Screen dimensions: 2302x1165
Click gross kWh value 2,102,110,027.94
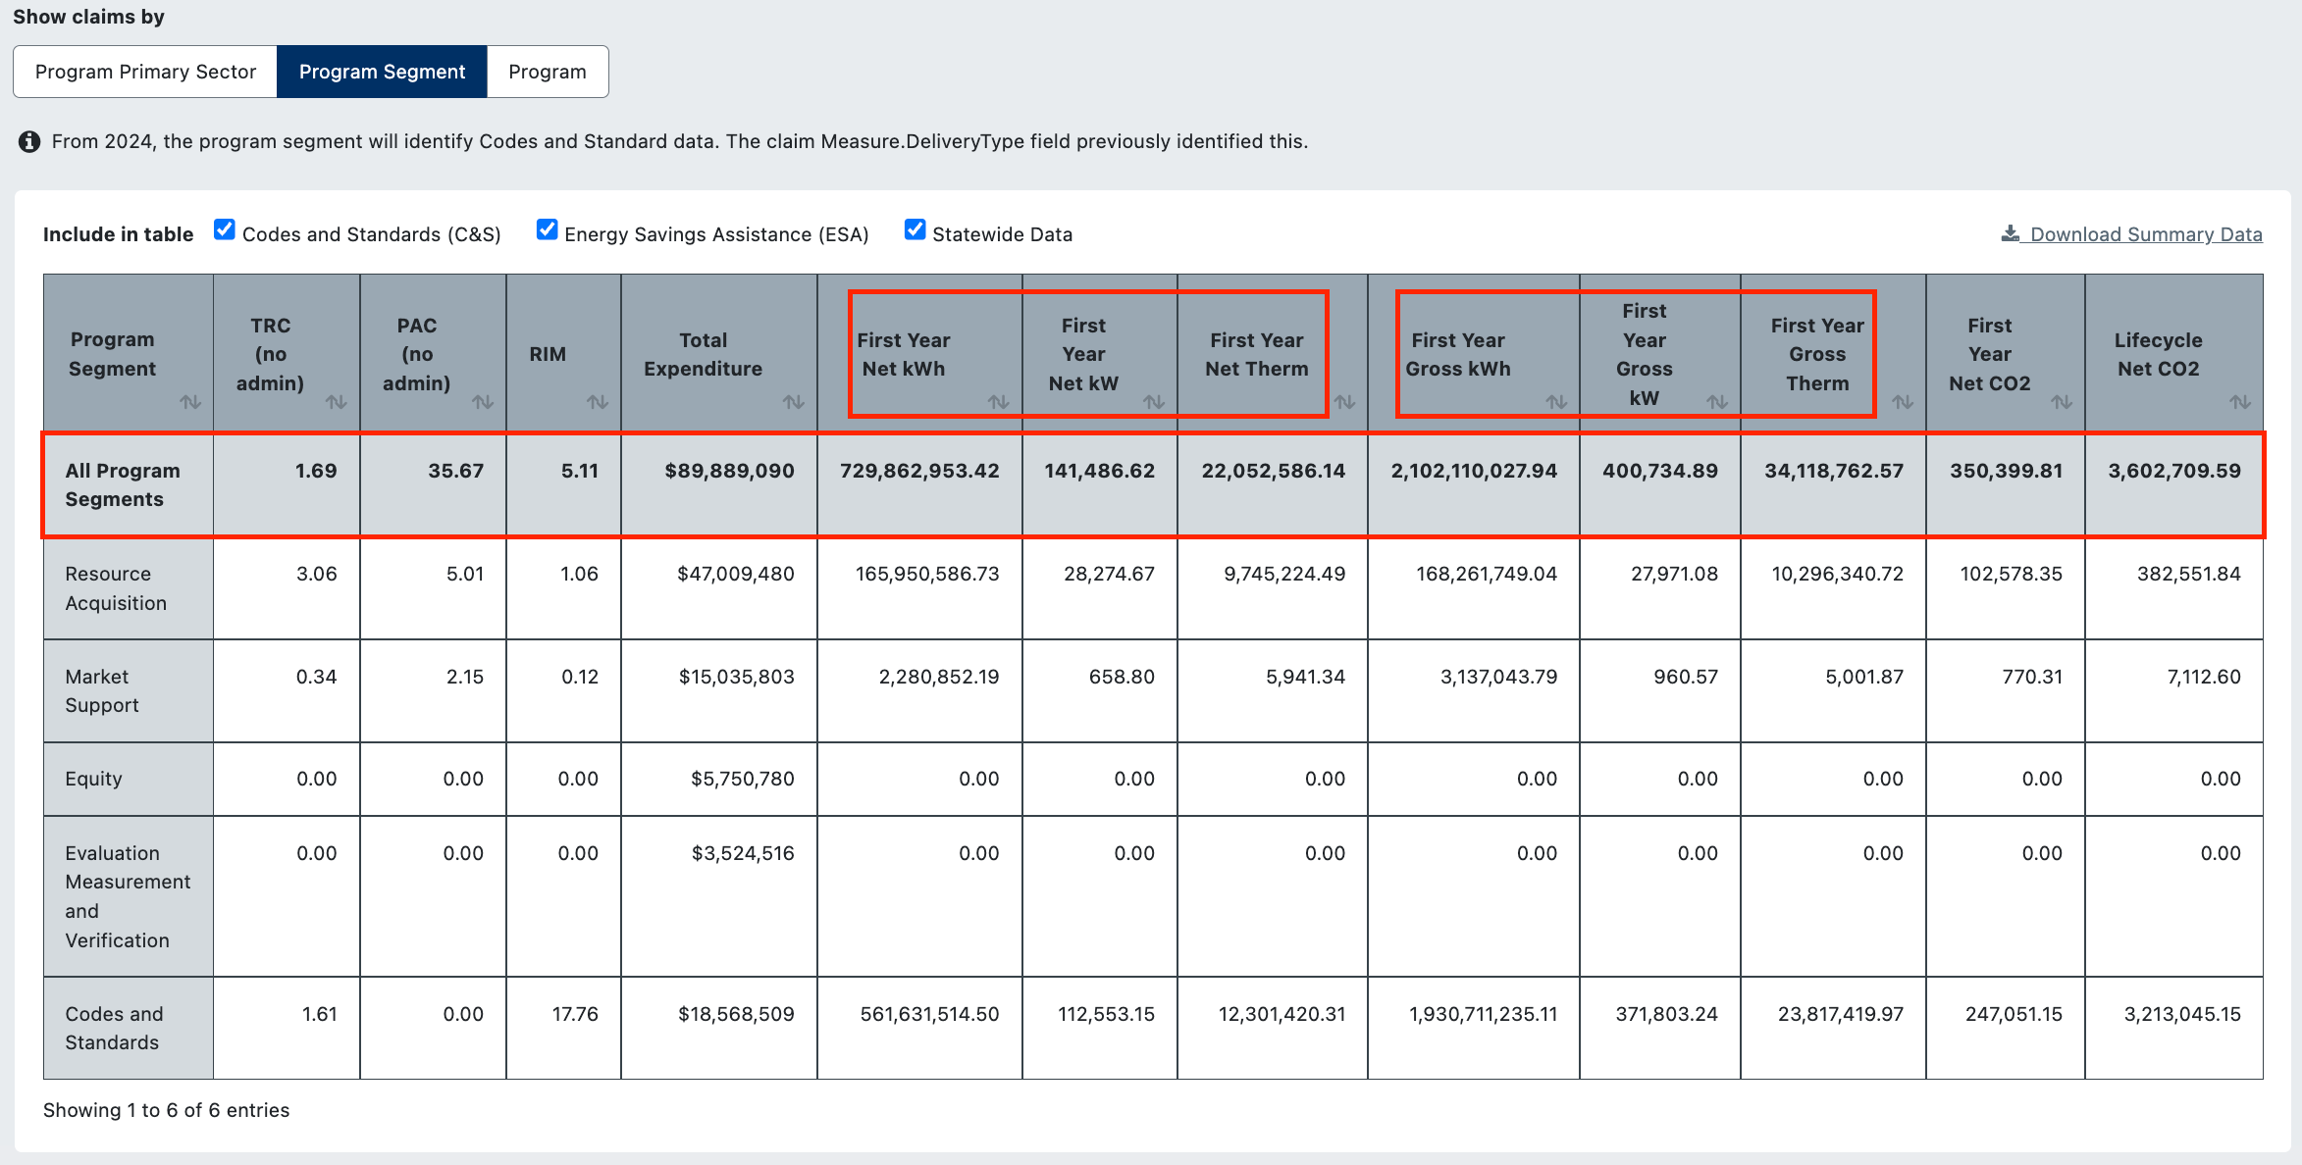tap(1474, 471)
